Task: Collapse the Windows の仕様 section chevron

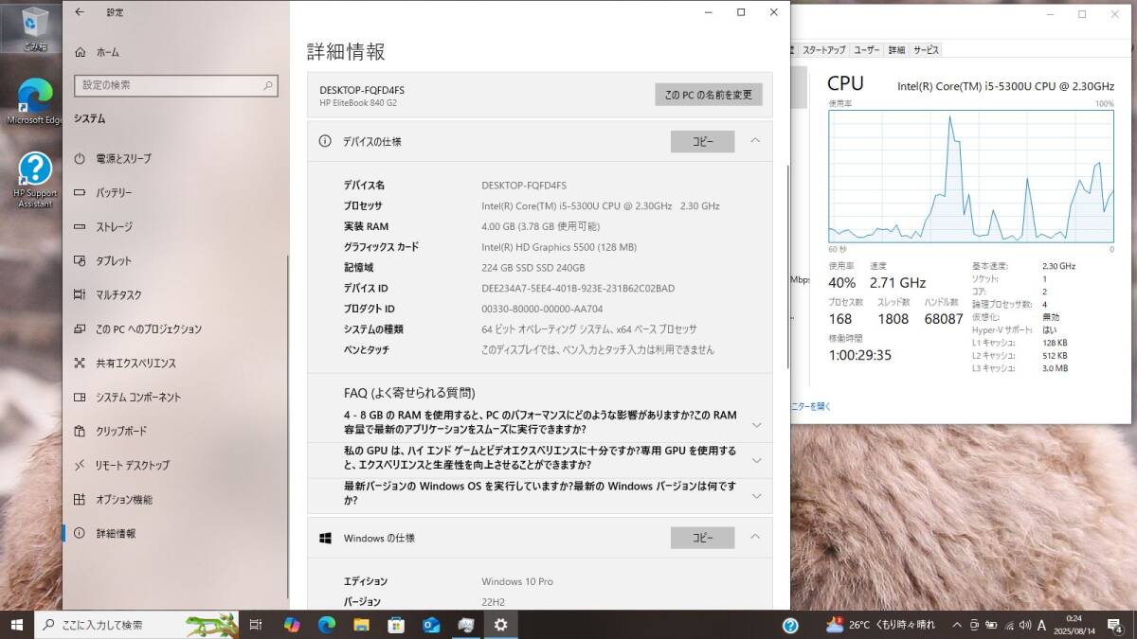Action: (755, 538)
